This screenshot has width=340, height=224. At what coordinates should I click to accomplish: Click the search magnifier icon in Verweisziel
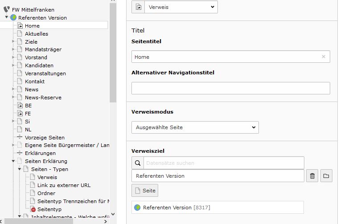point(138,163)
